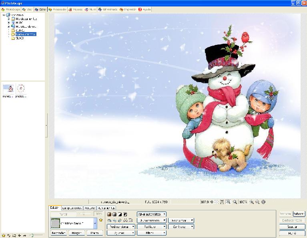Click the zoom in magnifier in status bar
This screenshot has height=238, width=307.
[252, 202]
